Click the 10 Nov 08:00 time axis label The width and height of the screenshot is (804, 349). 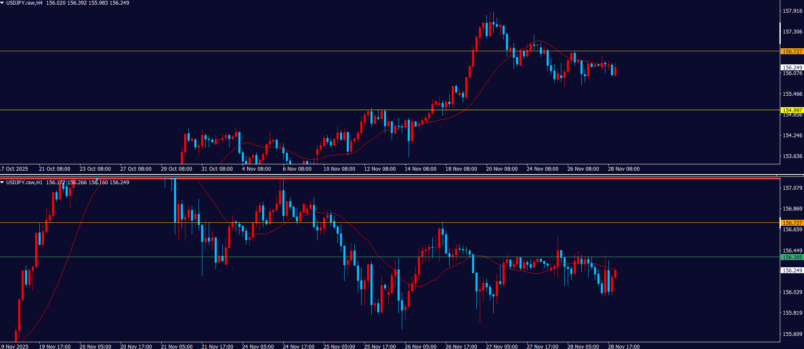tap(339, 169)
